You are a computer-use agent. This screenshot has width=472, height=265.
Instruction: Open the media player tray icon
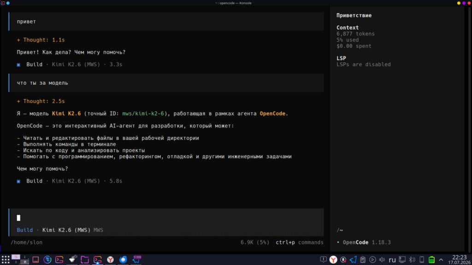pos(372,259)
